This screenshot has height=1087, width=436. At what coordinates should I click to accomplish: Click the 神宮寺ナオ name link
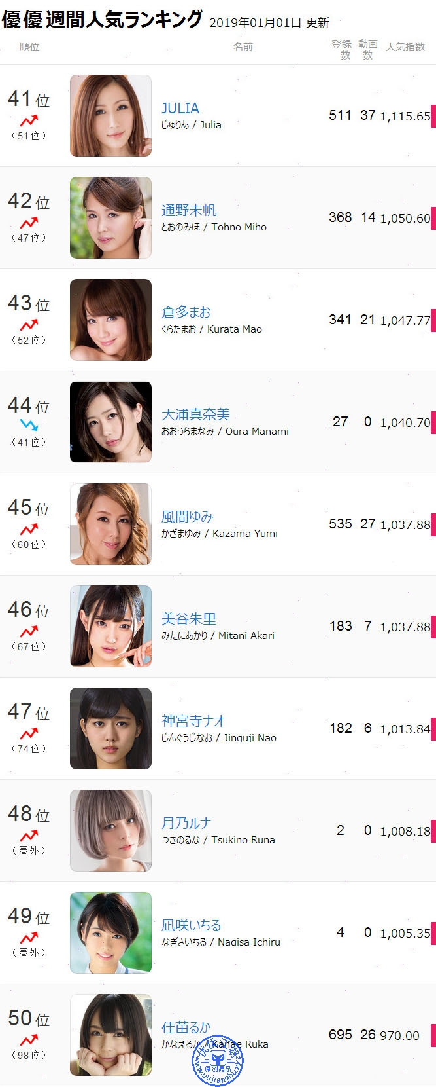[x=193, y=721]
